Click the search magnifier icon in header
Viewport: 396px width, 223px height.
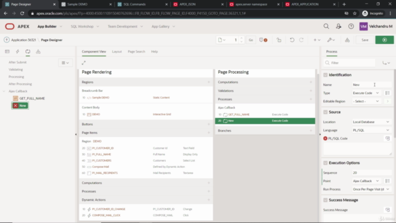(x=326, y=26)
